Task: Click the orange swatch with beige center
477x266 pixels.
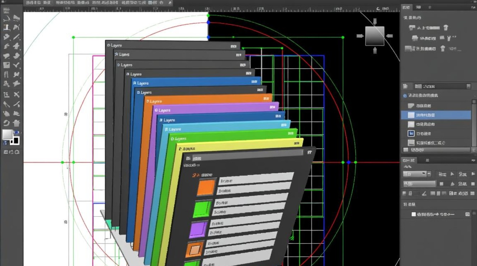Action: tap(194, 250)
